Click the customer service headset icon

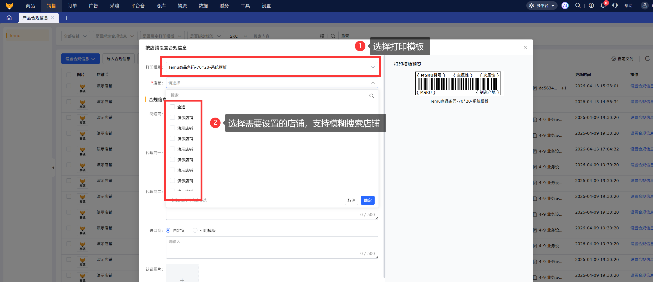point(615,6)
